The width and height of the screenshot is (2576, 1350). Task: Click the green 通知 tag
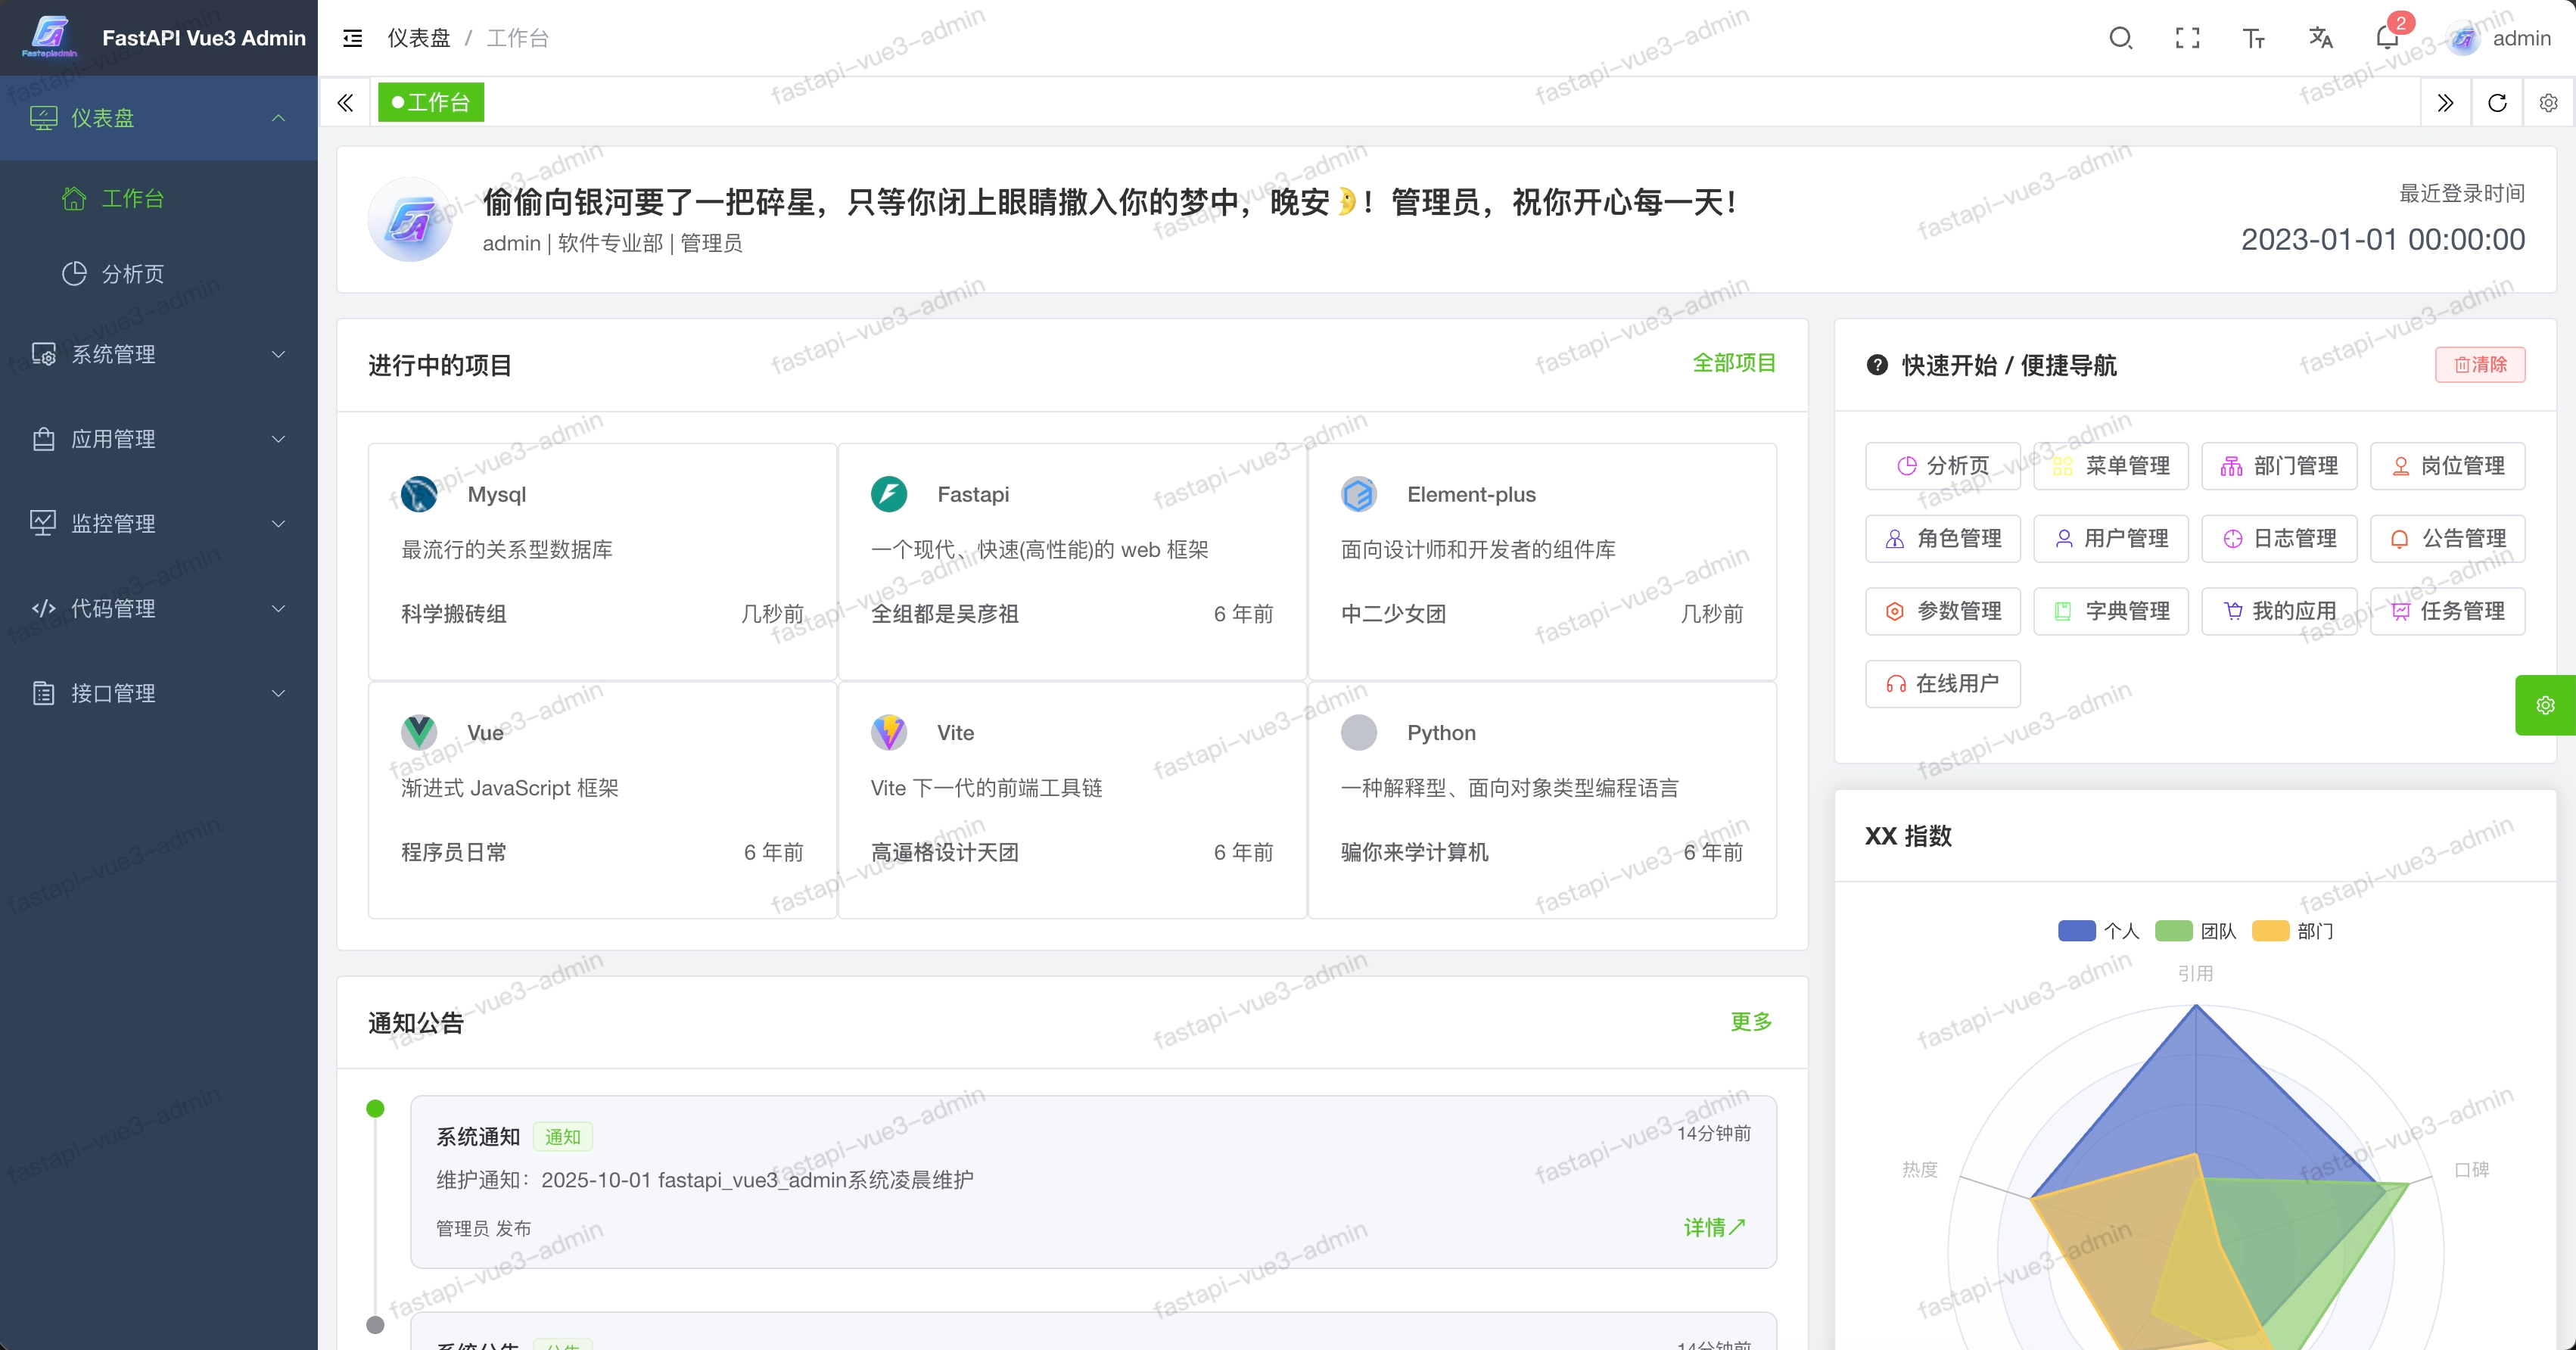tap(563, 1137)
